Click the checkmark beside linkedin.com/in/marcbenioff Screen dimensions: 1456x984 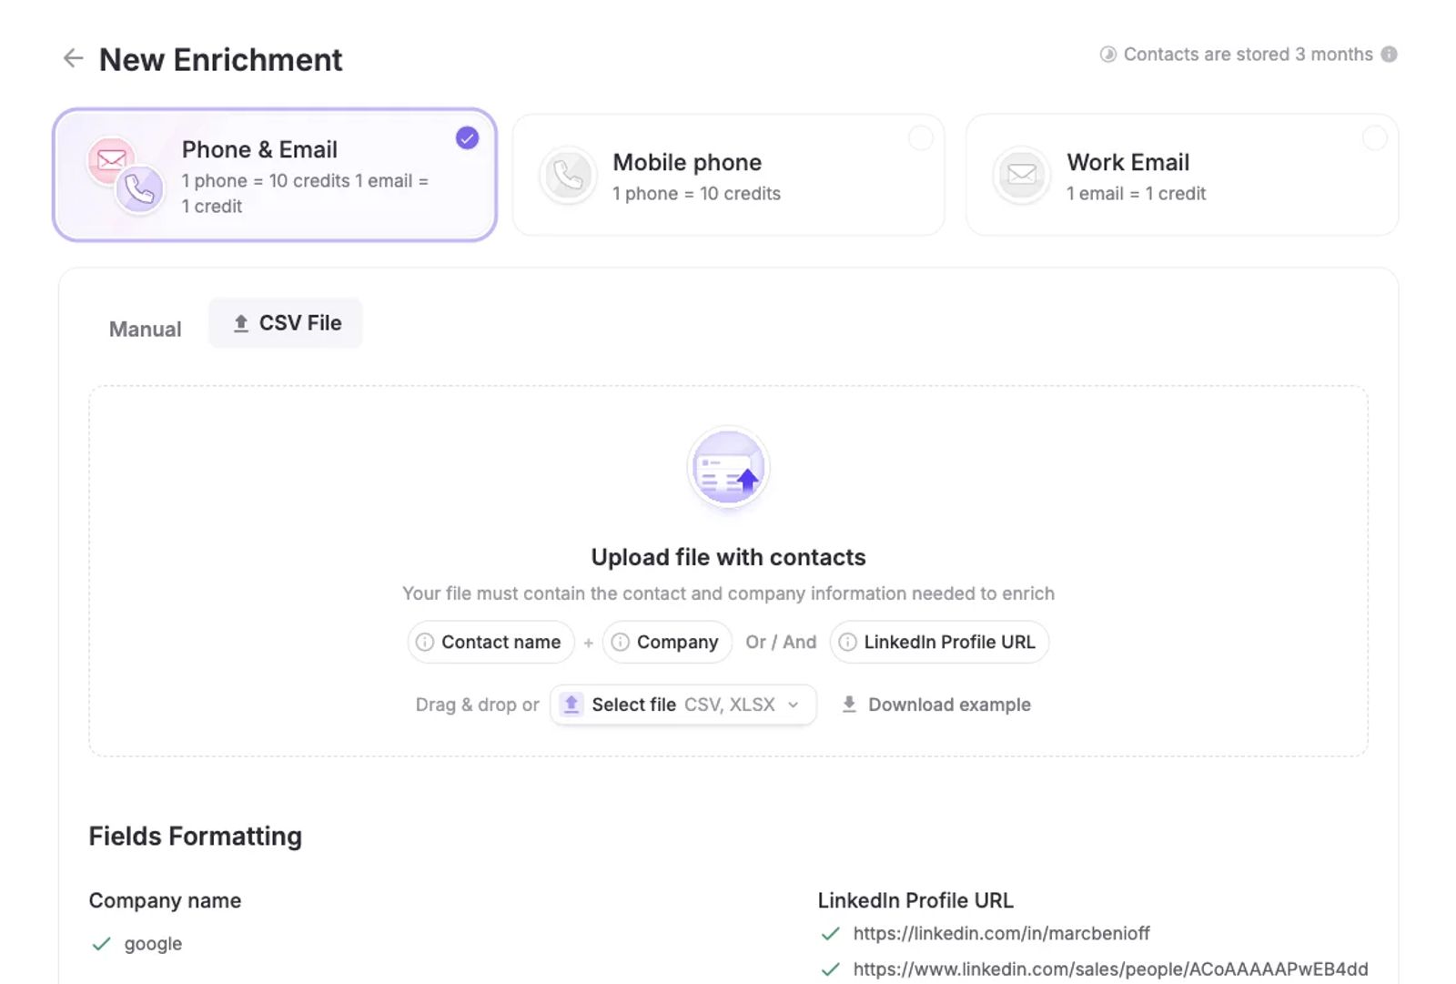(830, 934)
